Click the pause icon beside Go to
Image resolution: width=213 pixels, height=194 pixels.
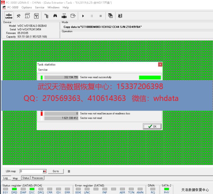point(69,171)
